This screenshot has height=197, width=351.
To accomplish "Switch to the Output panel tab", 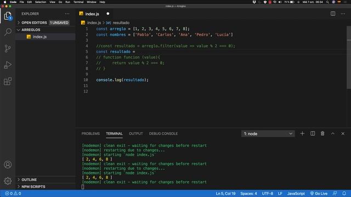I will coord(135,134).
